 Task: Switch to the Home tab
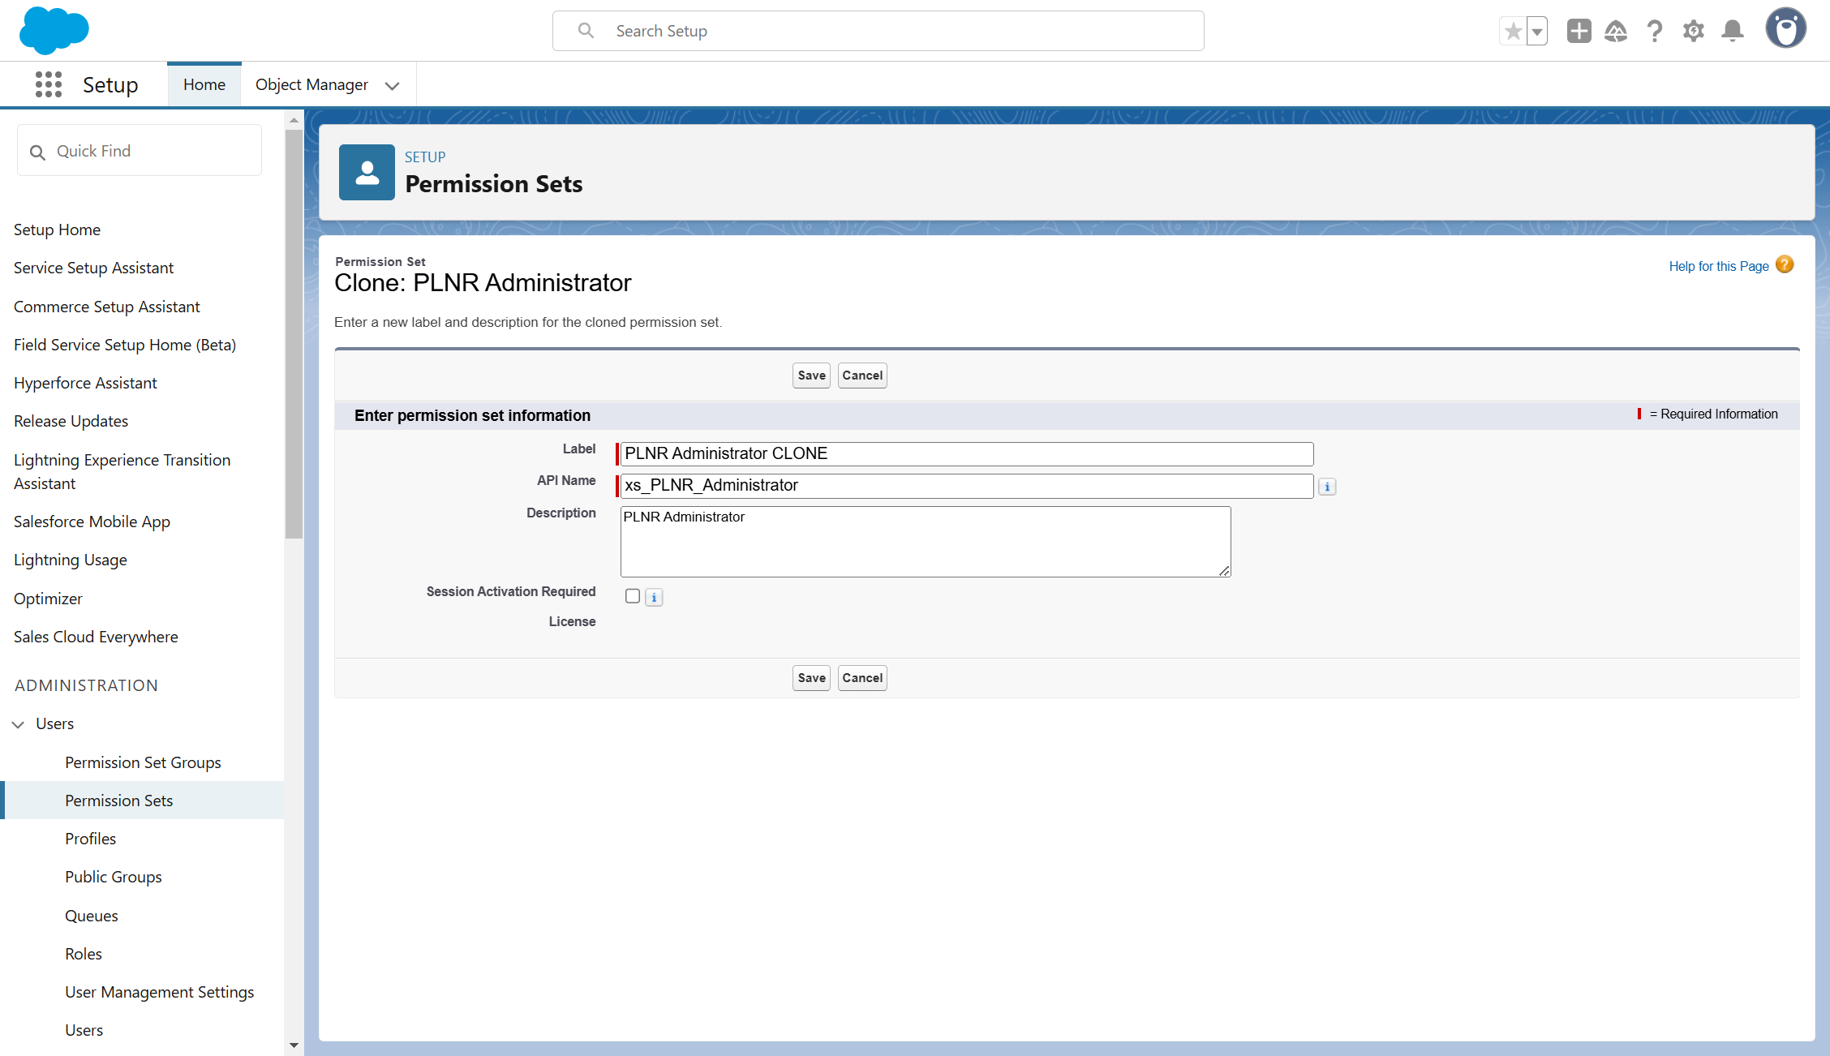coord(204,84)
